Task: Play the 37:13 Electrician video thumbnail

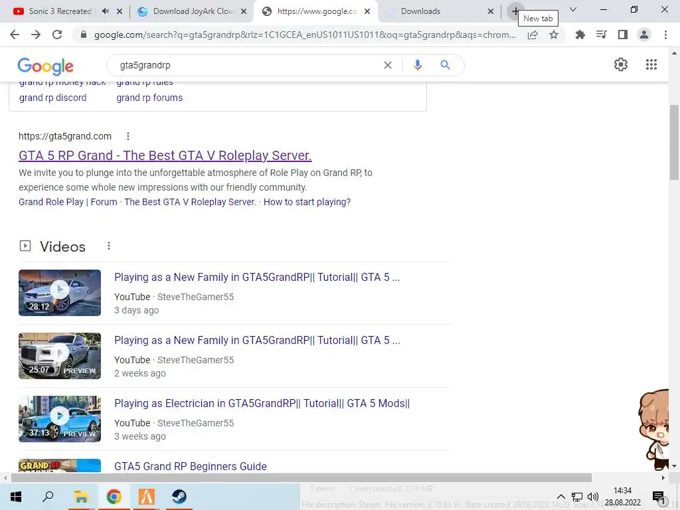Action: (x=60, y=419)
